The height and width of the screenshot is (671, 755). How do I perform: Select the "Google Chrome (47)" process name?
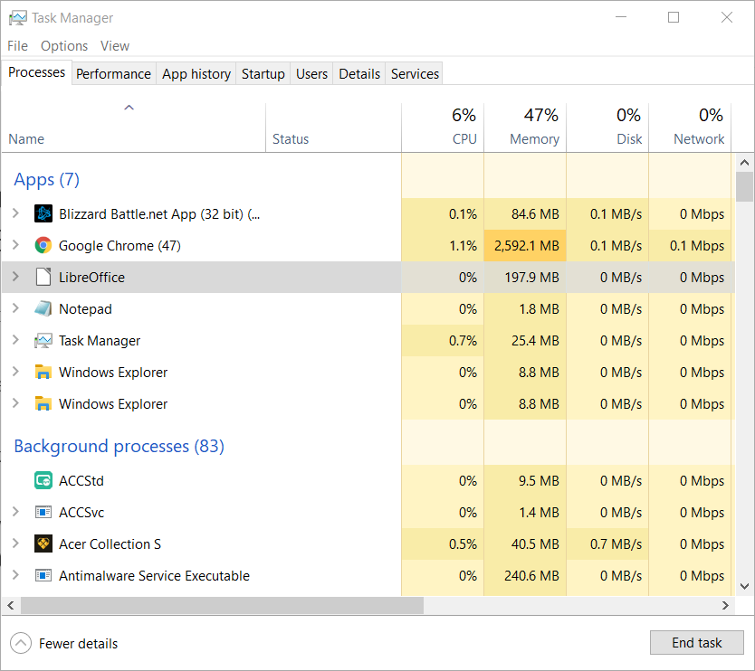[x=119, y=246]
